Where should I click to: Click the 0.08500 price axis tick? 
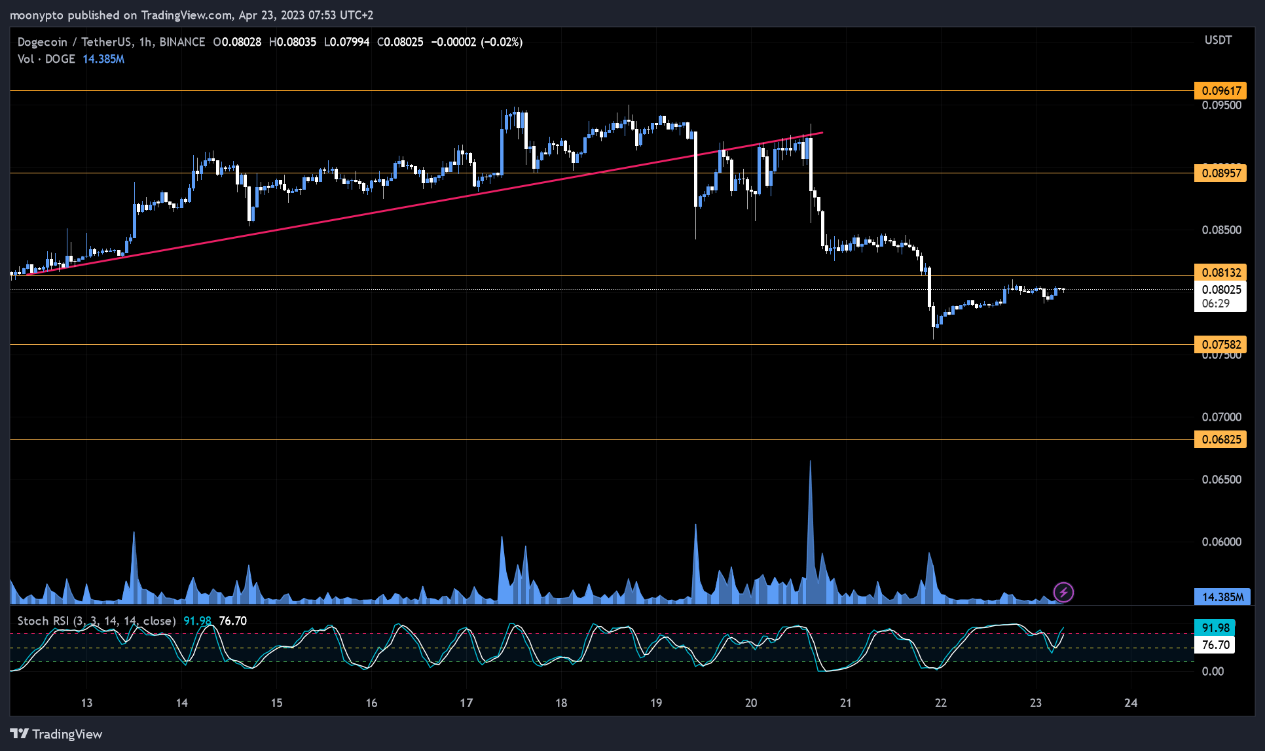(x=1222, y=230)
